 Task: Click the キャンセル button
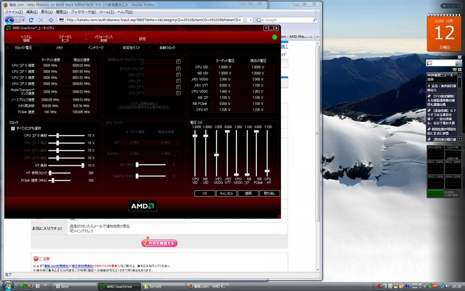226,193
